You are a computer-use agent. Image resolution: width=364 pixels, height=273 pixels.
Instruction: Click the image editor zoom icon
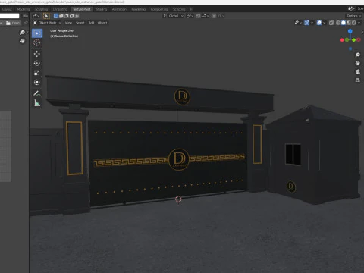coord(23,33)
